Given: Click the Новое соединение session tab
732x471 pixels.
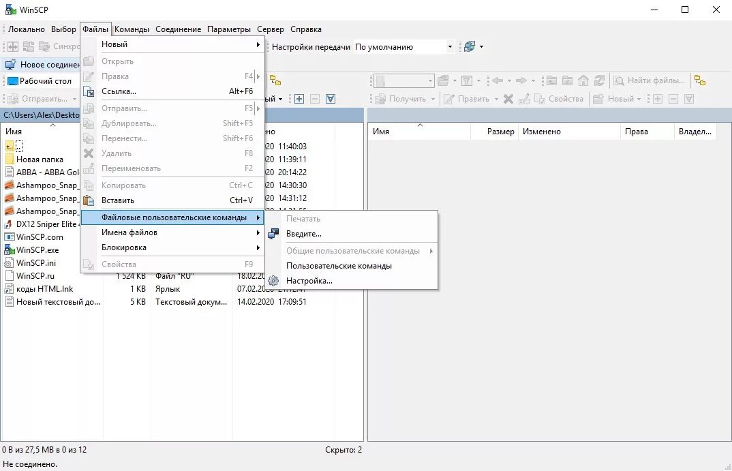Looking at the screenshot, I should [42, 65].
